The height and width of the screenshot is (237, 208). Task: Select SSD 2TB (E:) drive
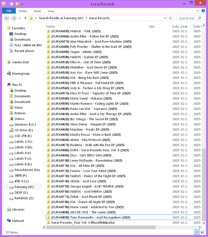(x=23, y=136)
